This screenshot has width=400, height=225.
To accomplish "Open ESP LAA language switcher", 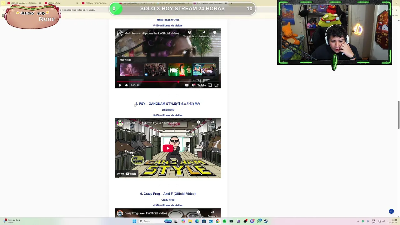I will click(374, 221).
